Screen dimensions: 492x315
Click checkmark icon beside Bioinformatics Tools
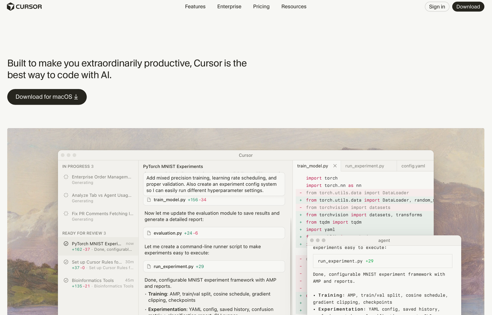(x=66, y=281)
